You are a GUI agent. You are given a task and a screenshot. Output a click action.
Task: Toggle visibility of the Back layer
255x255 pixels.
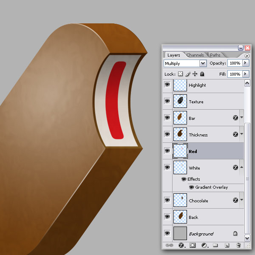click(167, 217)
